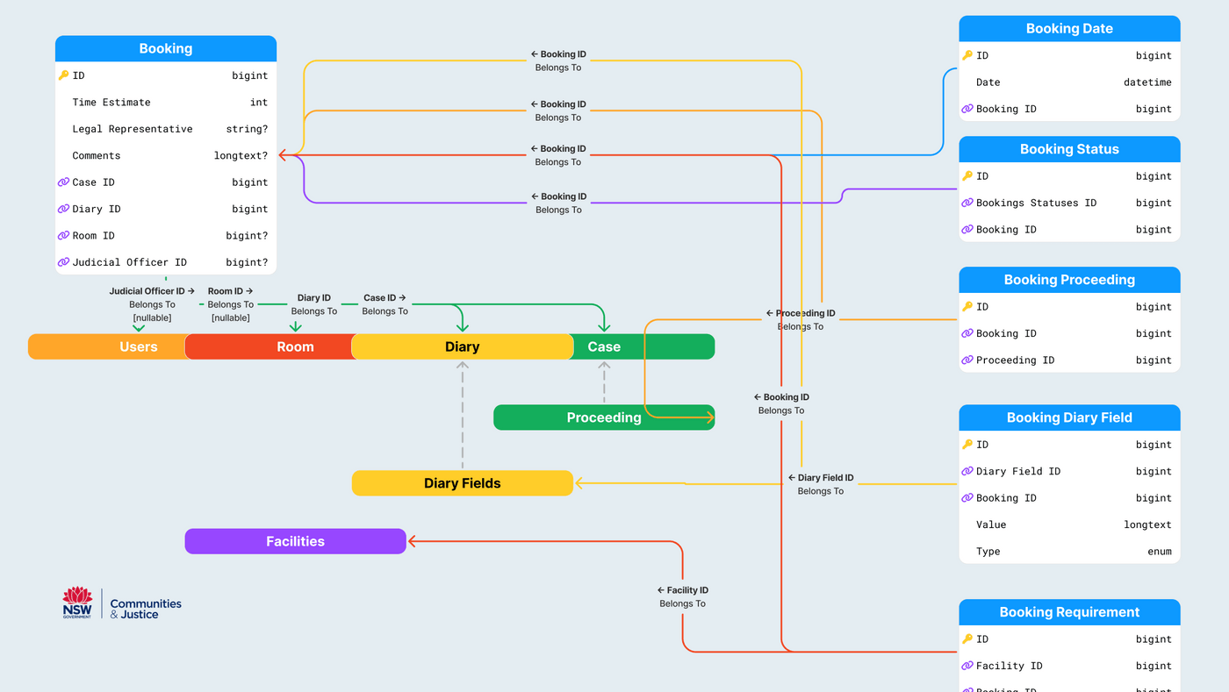Select the link icon beside Room ID row
The image size is (1229, 692).
coord(63,236)
